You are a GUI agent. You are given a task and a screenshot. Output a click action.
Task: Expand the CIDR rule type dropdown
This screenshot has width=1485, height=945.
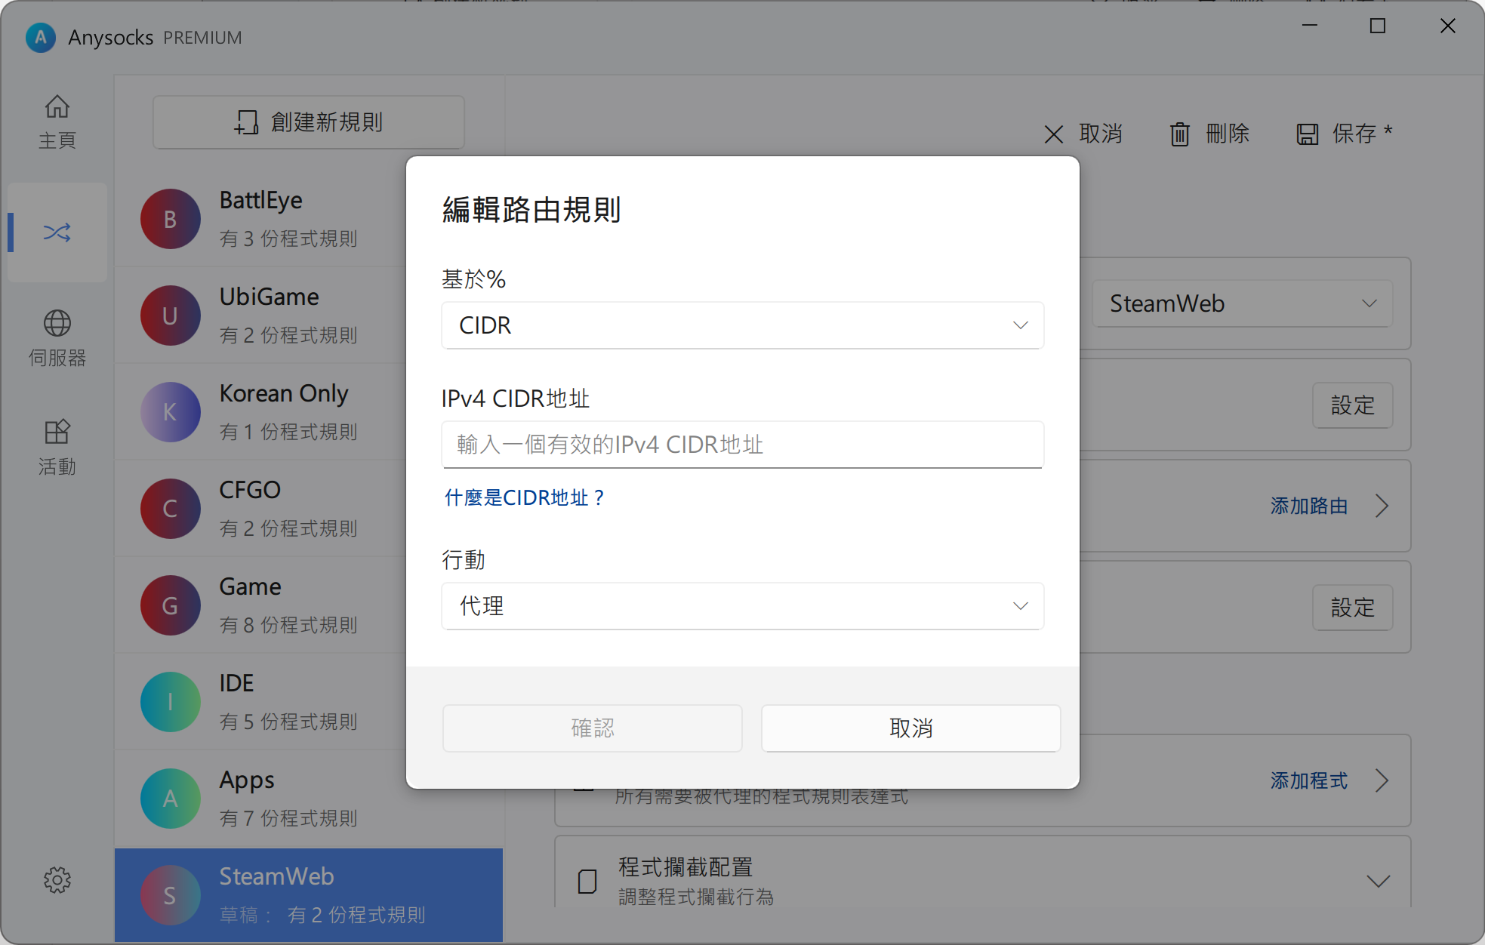pyautogui.click(x=742, y=325)
